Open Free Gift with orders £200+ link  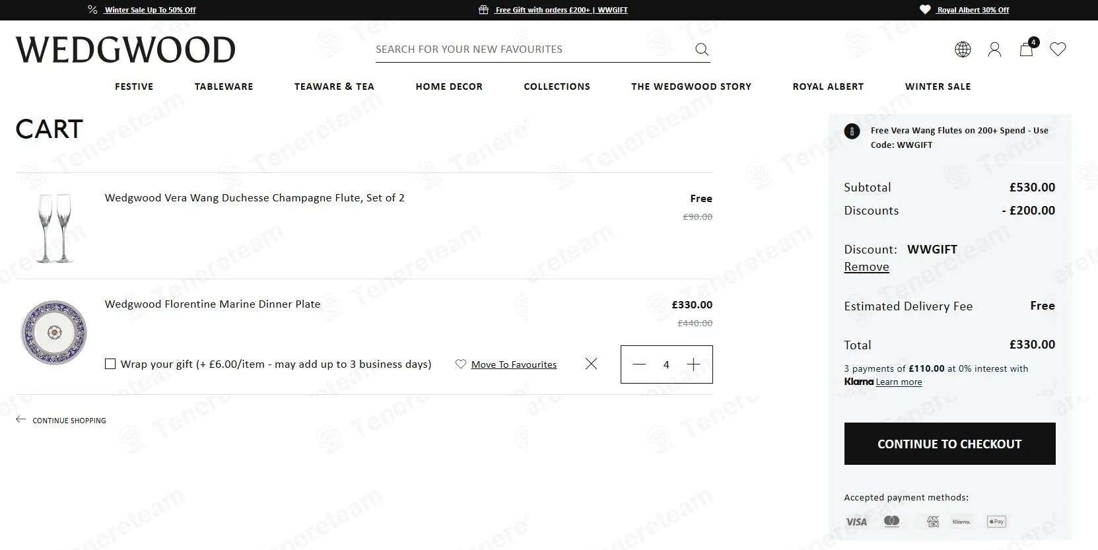[561, 10]
